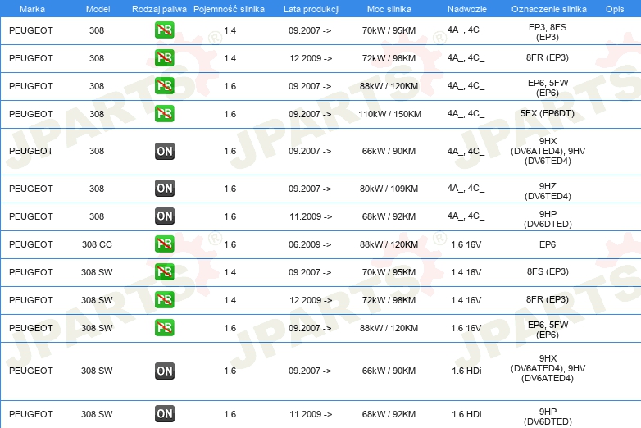641x428 pixels.
Task: Select 1.6 HDi cell in 308 SW 66kW row
Action: pyautogui.click(x=466, y=371)
